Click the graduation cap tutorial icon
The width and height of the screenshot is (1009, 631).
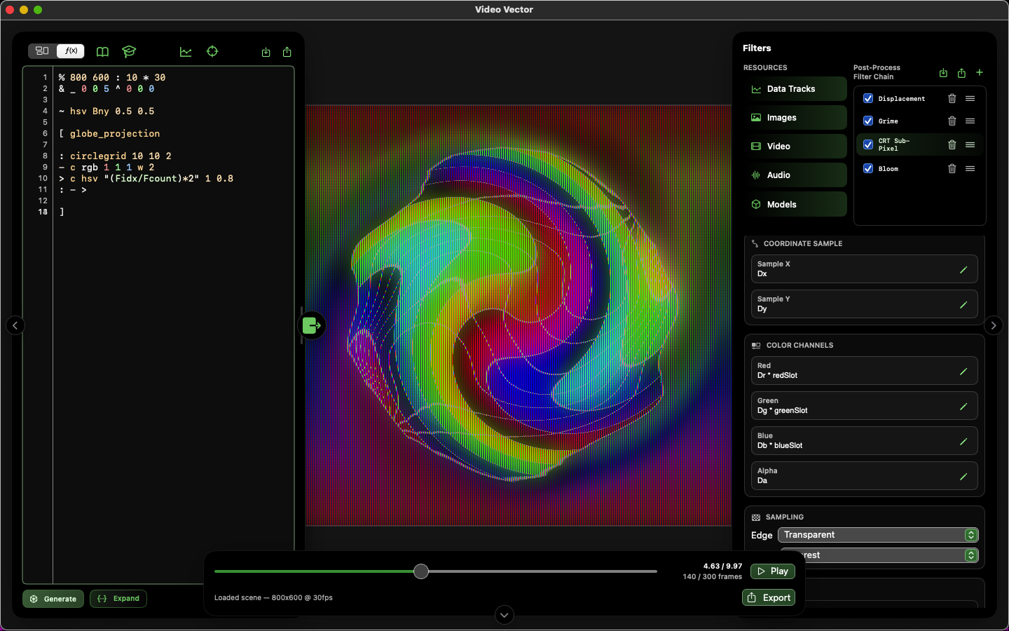pyautogui.click(x=129, y=52)
